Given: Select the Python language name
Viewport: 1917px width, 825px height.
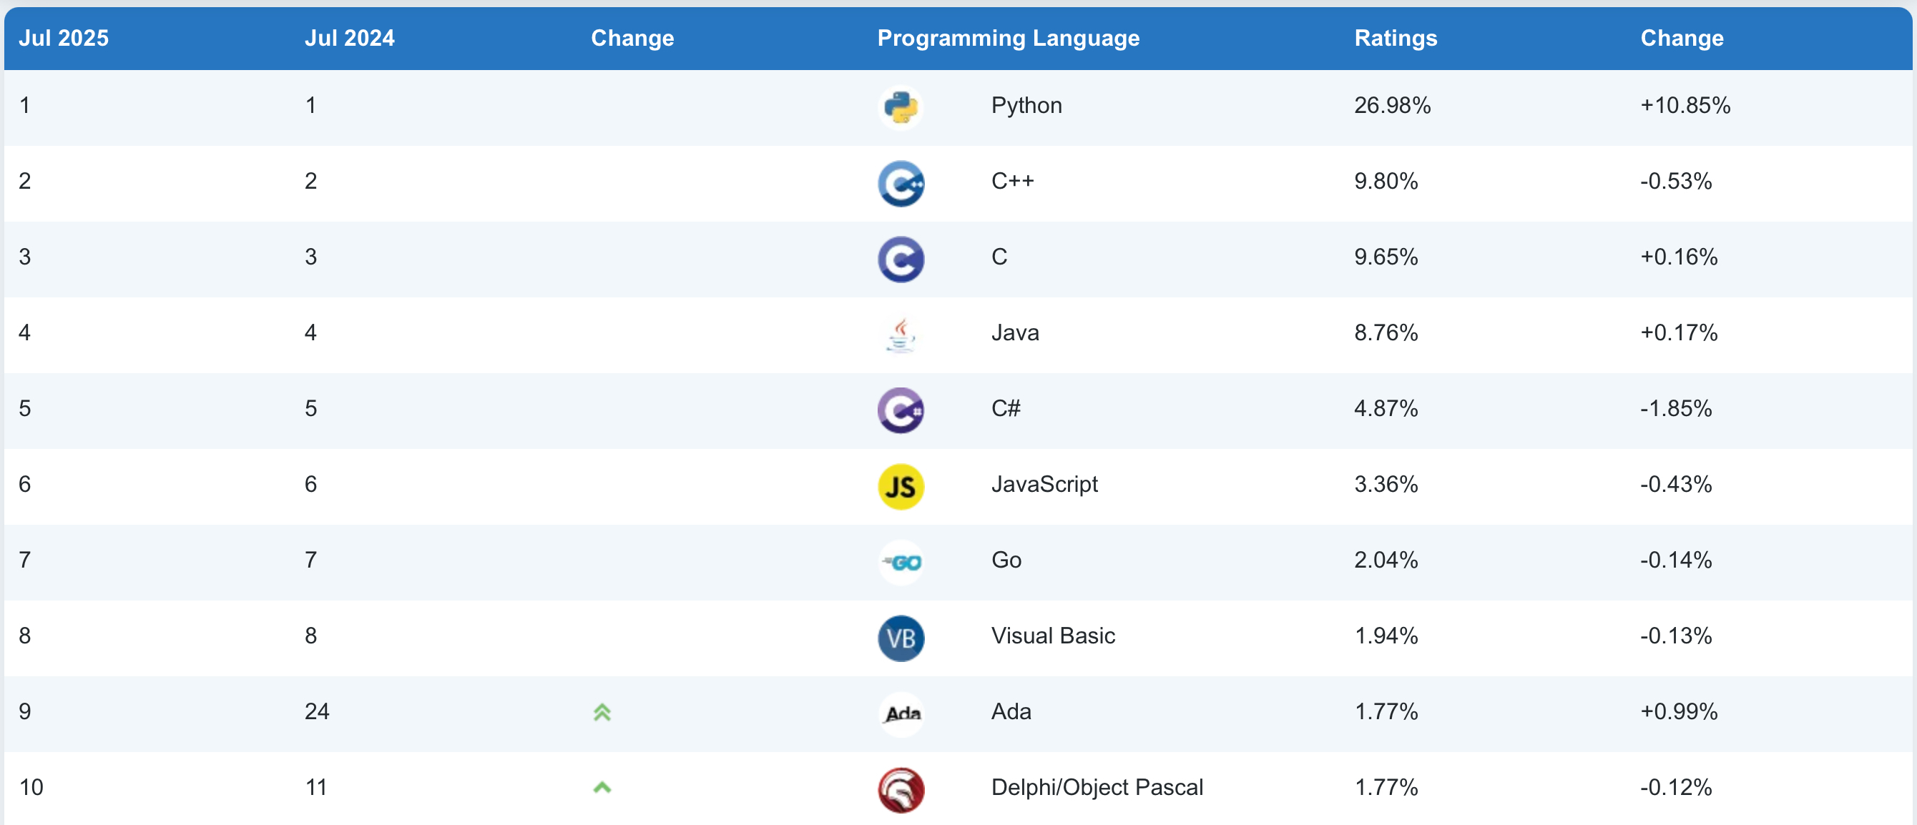Looking at the screenshot, I should coord(1026,105).
